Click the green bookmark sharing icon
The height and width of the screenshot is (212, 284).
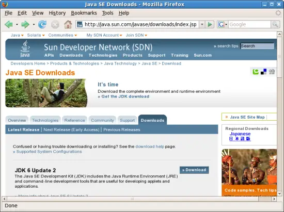pos(256,72)
